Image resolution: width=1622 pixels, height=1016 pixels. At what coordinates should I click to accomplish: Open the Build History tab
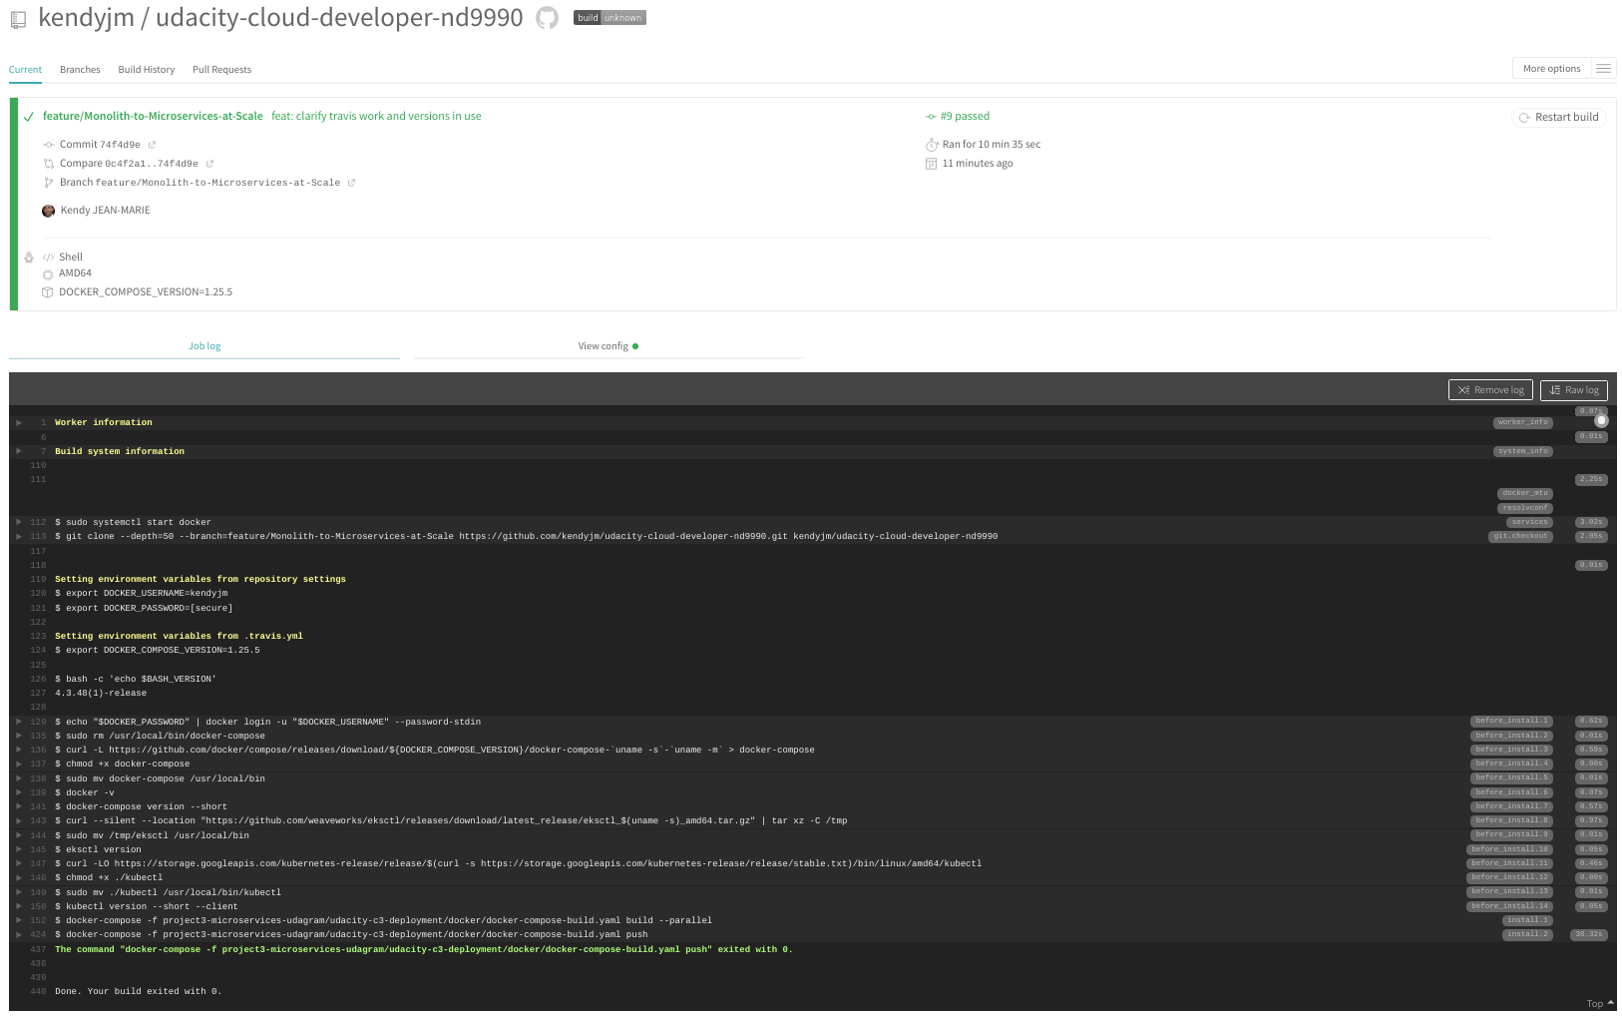click(x=146, y=70)
